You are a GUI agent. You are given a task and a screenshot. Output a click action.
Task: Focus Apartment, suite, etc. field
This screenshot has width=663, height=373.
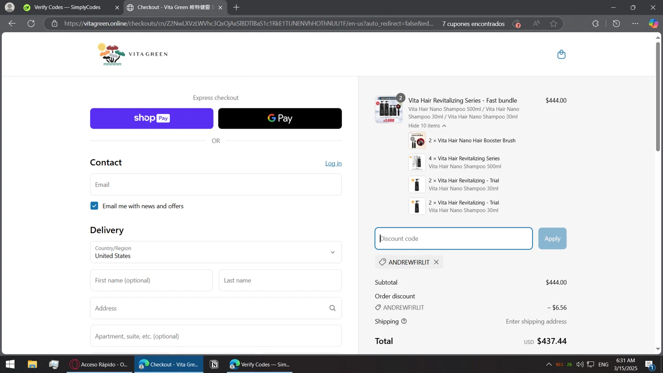tap(216, 336)
